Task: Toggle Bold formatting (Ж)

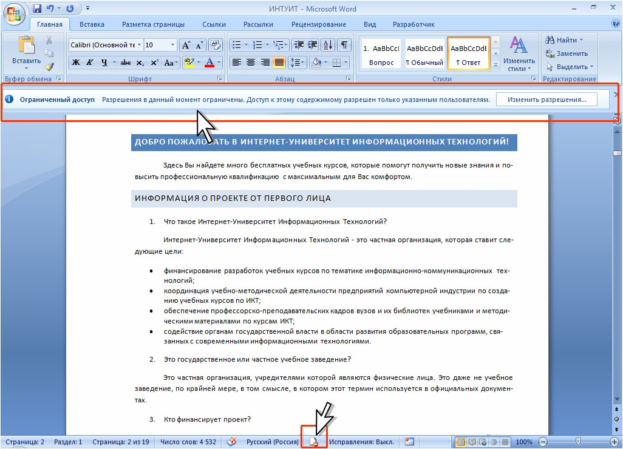Action: click(75, 62)
